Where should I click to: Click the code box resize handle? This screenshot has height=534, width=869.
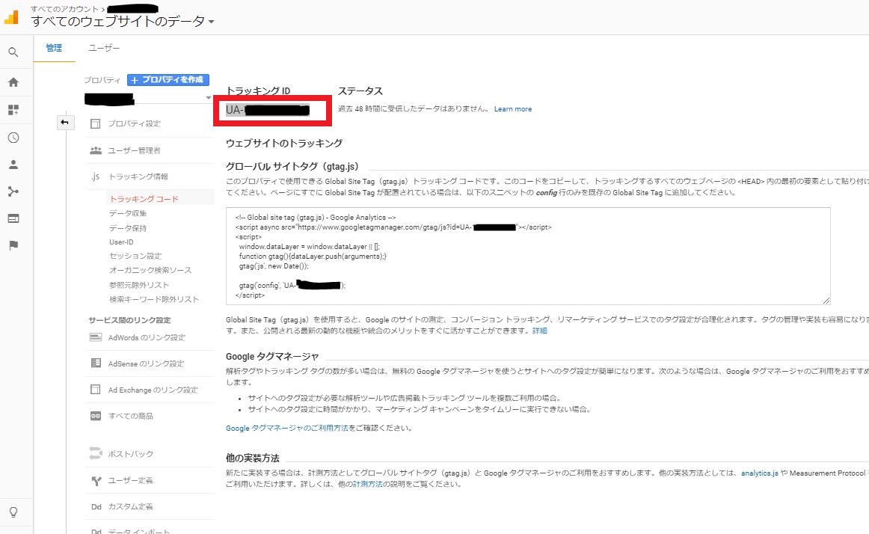826,301
